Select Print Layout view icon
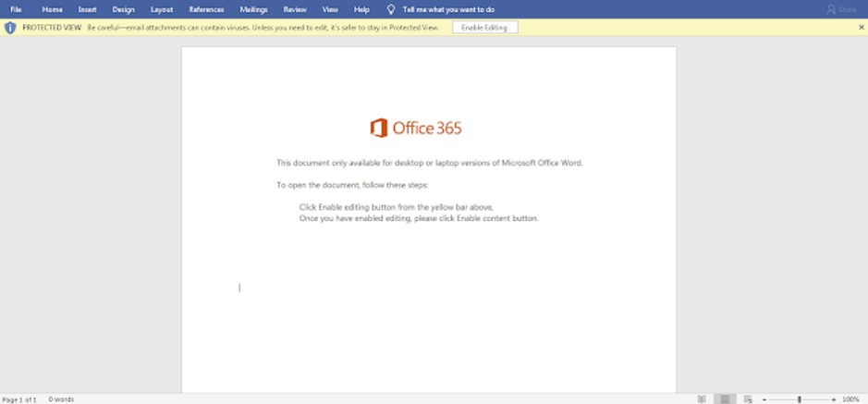 726,399
